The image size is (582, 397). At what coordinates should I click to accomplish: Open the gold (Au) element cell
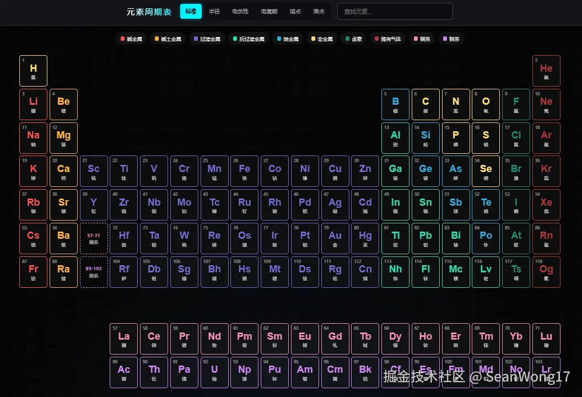pyautogui.click(x=335, y=238)
